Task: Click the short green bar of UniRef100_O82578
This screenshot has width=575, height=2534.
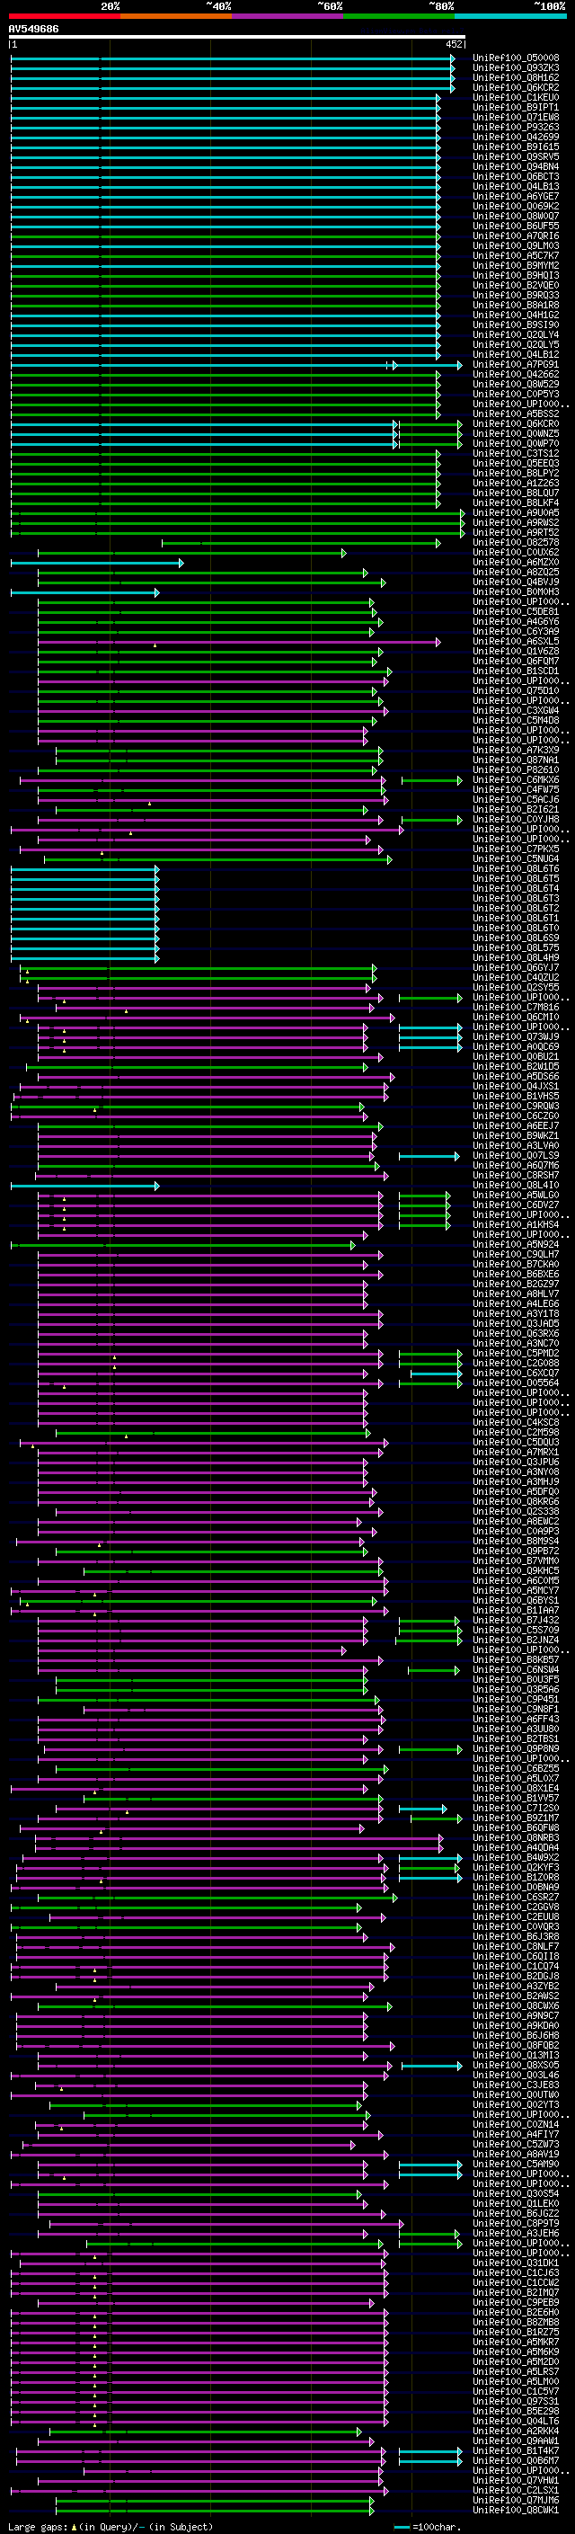Action: [x=301, y=543]
